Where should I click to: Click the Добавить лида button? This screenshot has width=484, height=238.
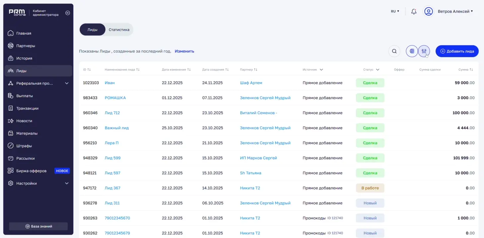point(457,51)
